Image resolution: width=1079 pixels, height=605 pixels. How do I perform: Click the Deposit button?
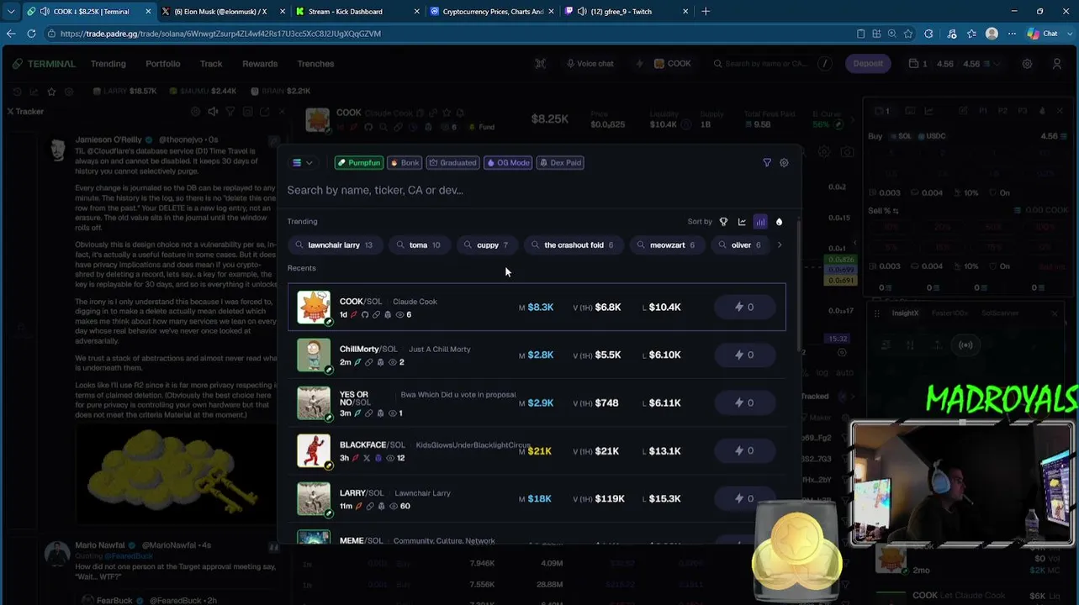tap(868, 64)
